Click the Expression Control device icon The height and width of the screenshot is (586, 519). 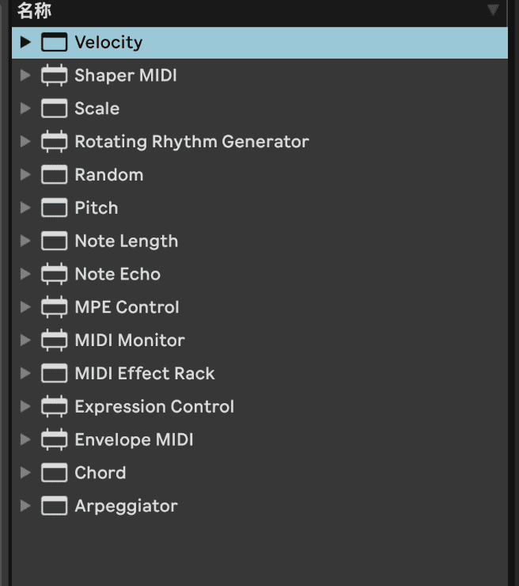coord(54,406)
